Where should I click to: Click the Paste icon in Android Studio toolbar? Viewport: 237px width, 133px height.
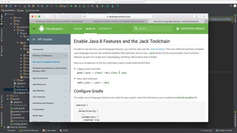point(33,6)
